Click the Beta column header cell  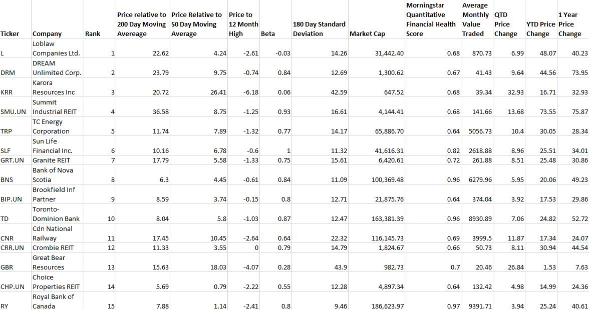pos(267,34)
